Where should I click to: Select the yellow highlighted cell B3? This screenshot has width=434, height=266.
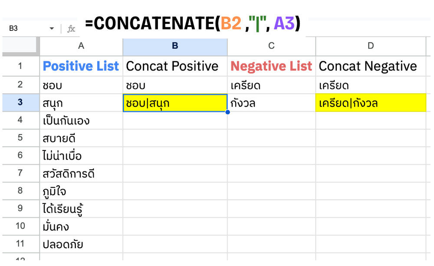[175, 103]
